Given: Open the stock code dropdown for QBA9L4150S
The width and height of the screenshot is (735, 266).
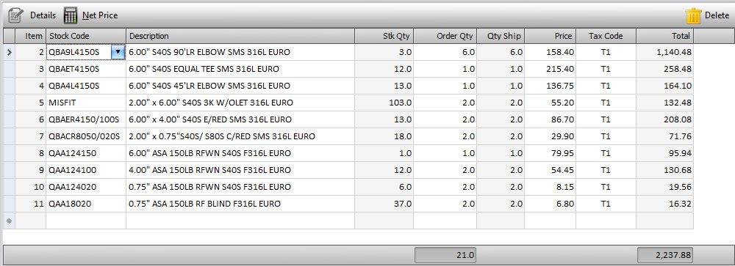Looking at the screenshot, I should (118, 52).
